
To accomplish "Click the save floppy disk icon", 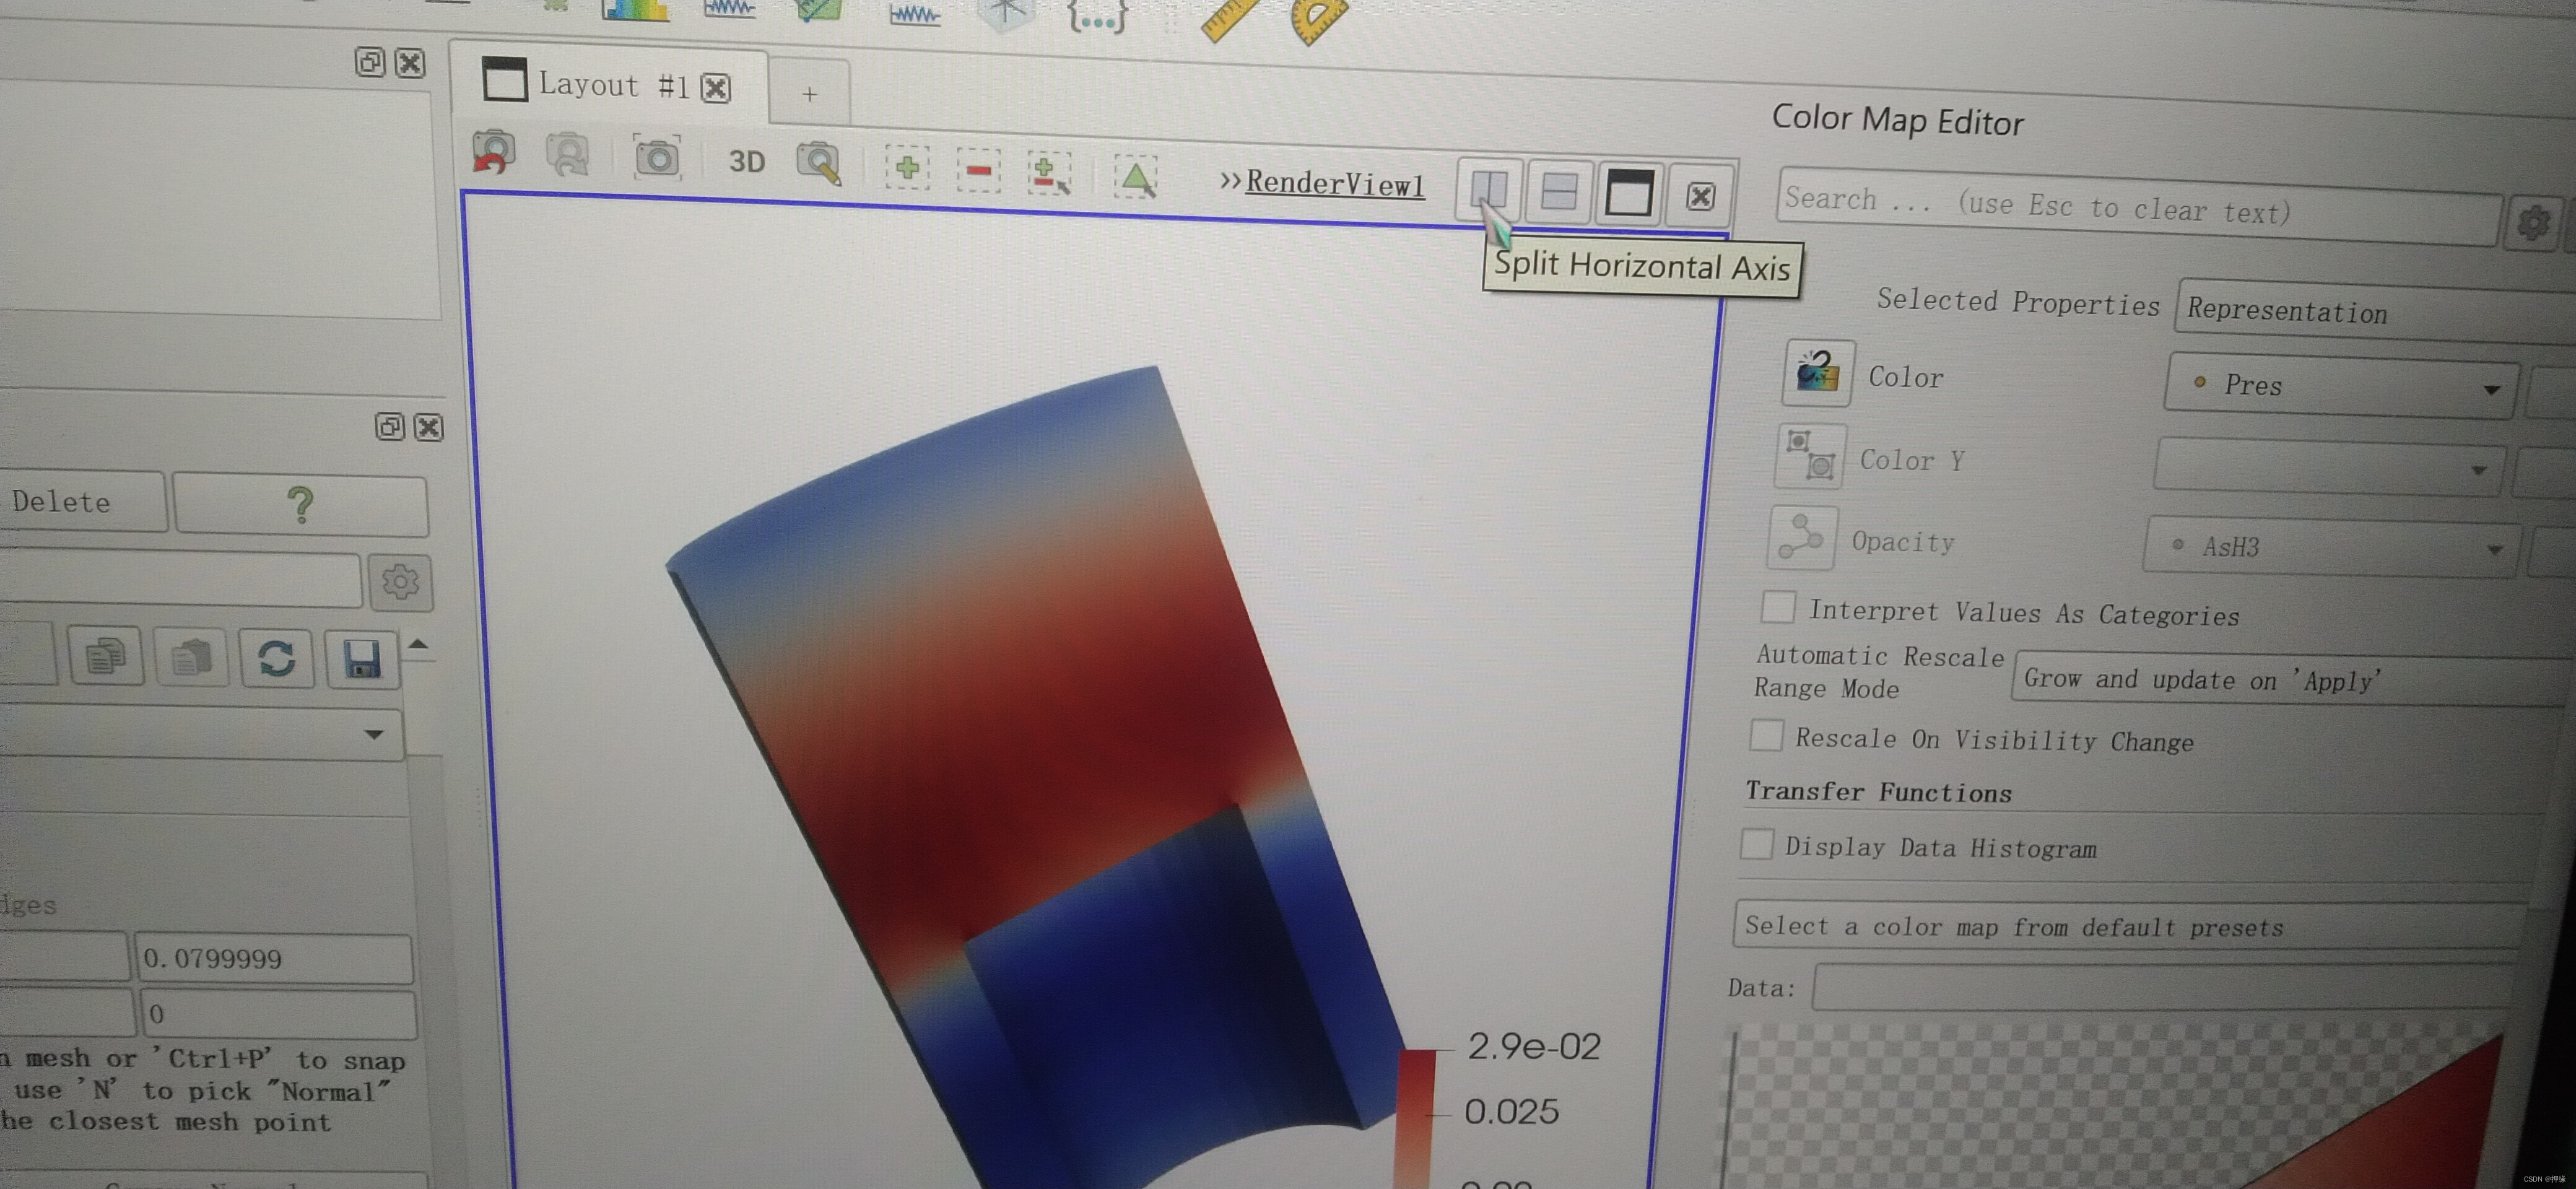I will pyautogui.click(x=362, y=660).
